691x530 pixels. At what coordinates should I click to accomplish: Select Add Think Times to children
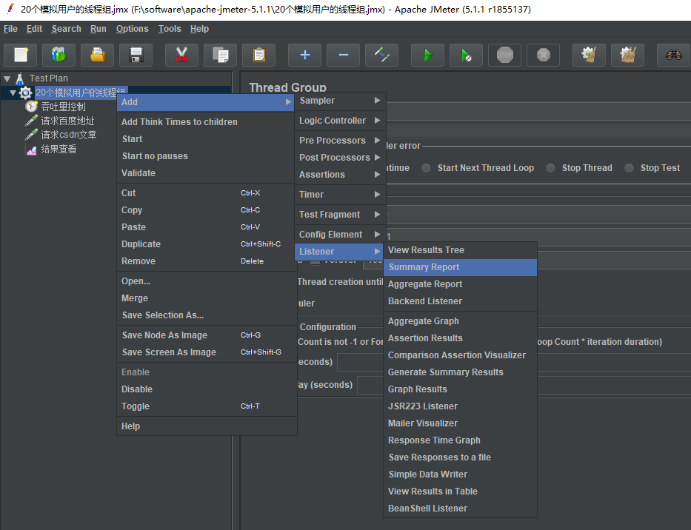pyautogui.click(x=205, y=122)
